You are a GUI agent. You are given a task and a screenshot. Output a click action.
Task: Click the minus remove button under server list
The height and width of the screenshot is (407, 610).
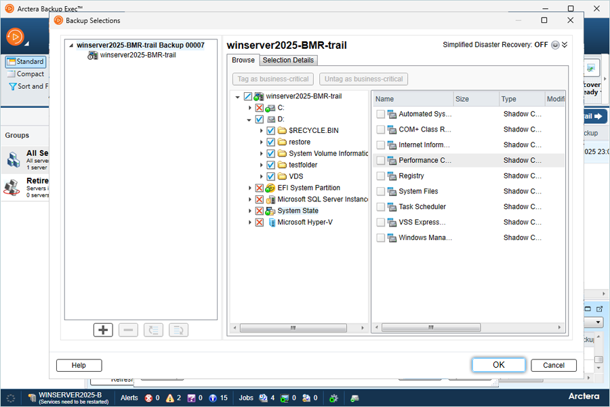[128, 330]
